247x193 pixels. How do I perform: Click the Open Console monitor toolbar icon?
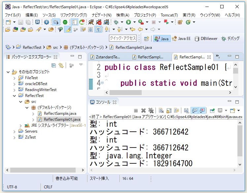tap(37, 22)
